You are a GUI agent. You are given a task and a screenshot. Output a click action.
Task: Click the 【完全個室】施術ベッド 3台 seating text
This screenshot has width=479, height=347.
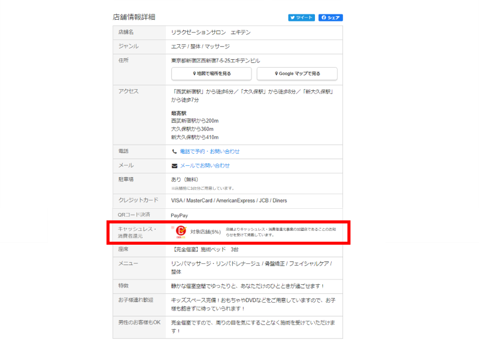pos(205,249)
